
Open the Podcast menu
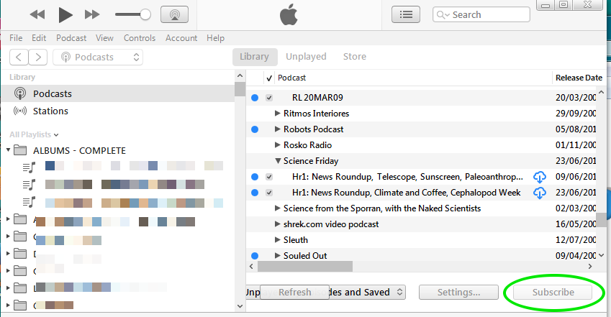[x=71, y=38]
